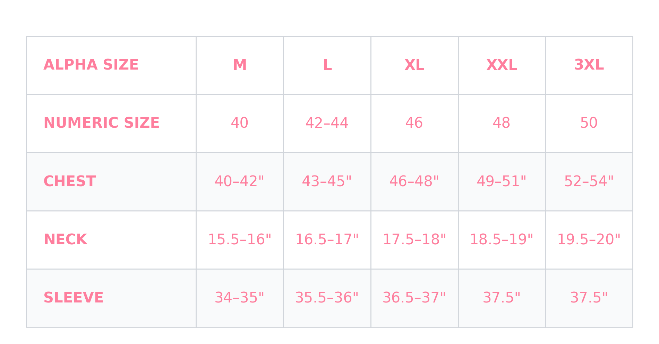
Task: Select the XXL column header
Action: 502,65
